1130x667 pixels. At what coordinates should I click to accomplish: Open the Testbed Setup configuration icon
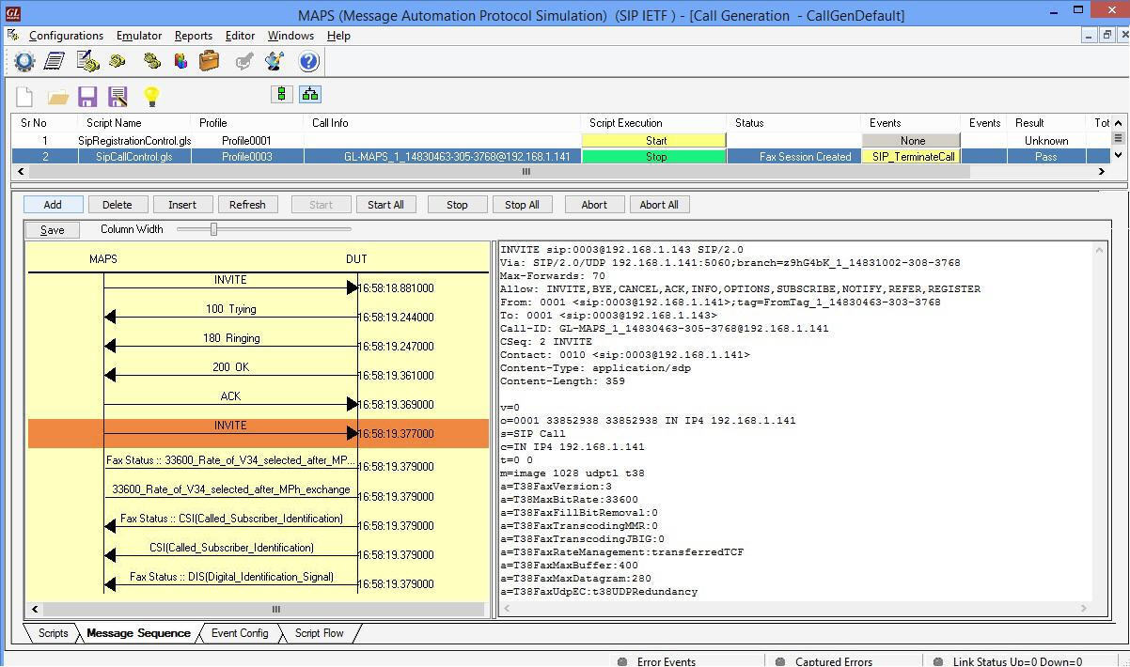click(25, 61)
